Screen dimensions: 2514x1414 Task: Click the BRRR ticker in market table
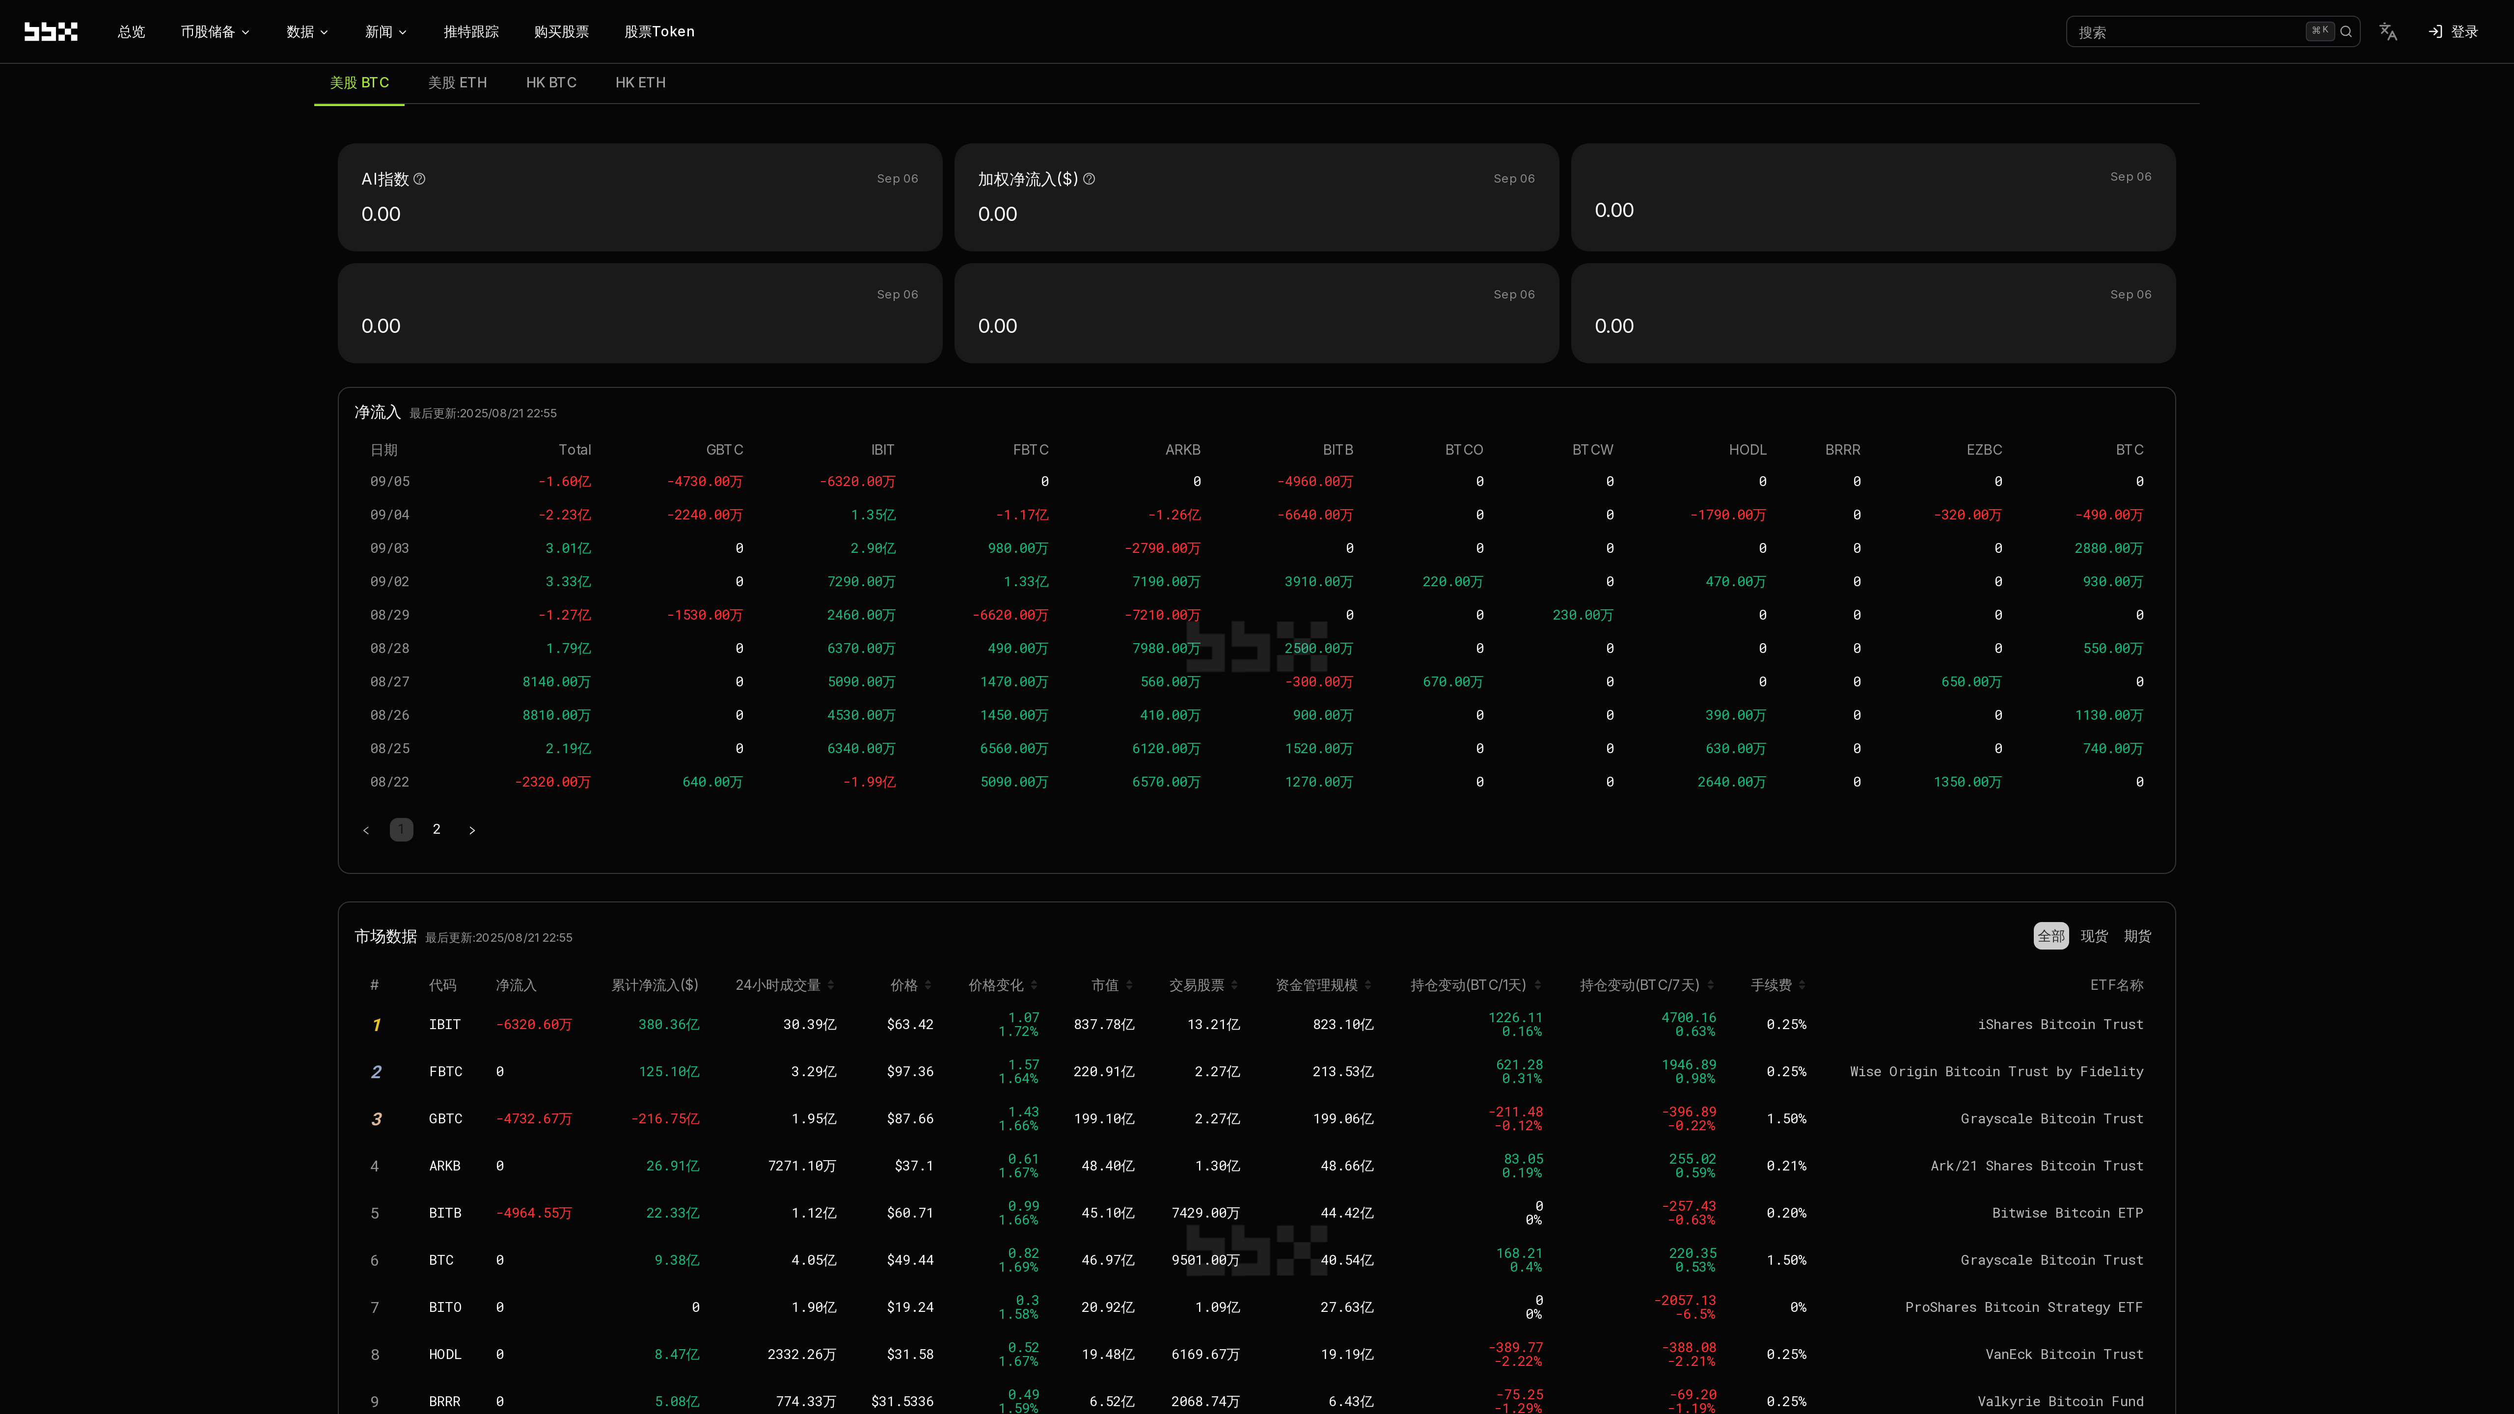tap(445, 1401)
